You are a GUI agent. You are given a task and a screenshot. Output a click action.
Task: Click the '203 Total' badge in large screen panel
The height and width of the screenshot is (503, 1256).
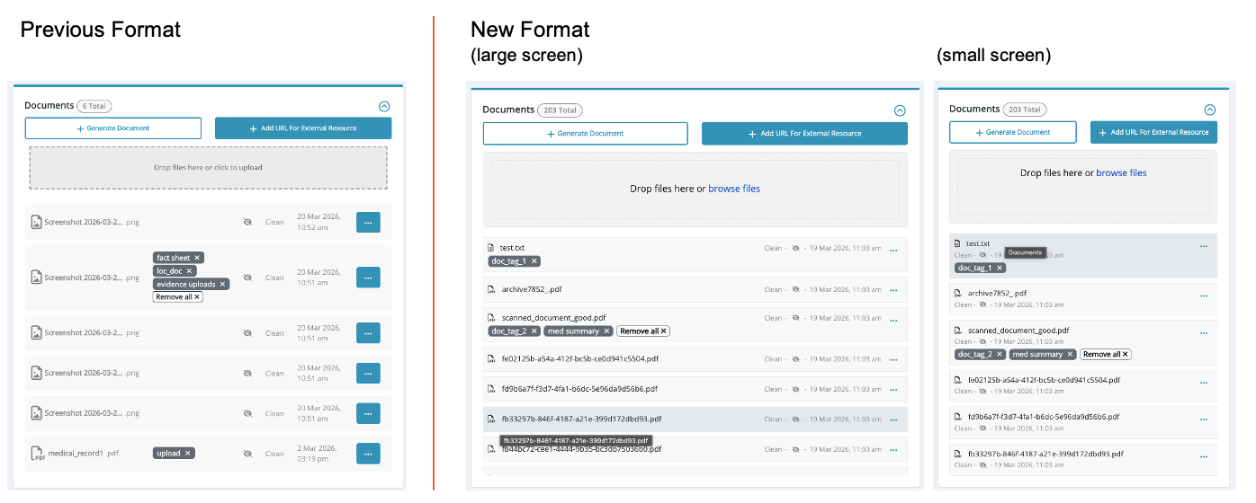coord(560,110)
